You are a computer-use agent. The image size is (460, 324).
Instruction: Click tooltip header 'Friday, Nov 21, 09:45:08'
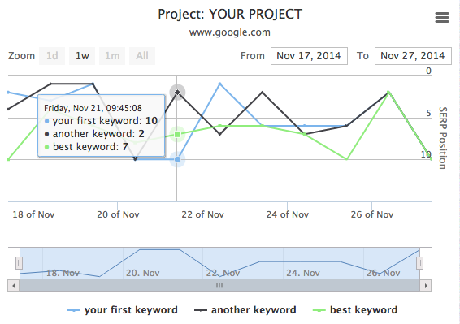[x=93, y=108]
